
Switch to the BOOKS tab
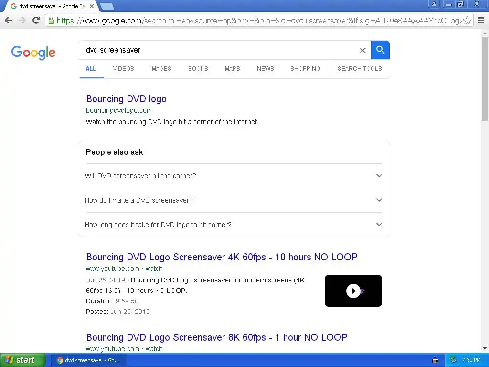[198, 69]
